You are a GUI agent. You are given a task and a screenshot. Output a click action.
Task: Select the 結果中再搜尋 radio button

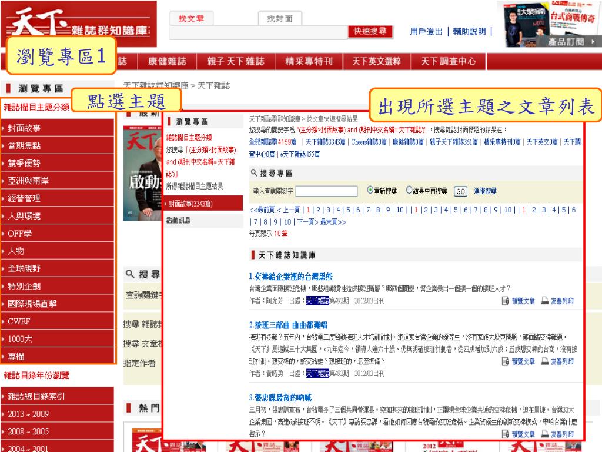click(409, 191)
